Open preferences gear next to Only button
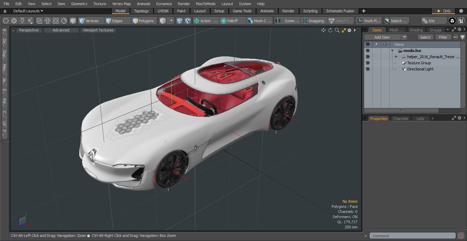The height and width of the screenshot is (241, 467). [x=461, y=11]
